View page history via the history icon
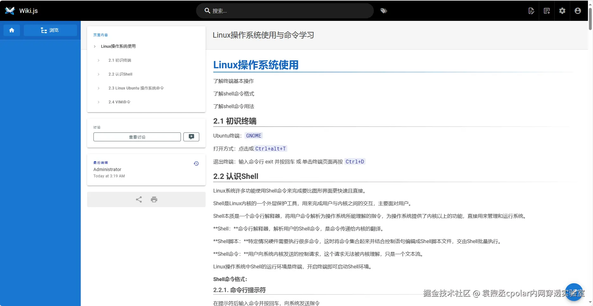The width and height of the screenshot is (593, 306). 196,163
